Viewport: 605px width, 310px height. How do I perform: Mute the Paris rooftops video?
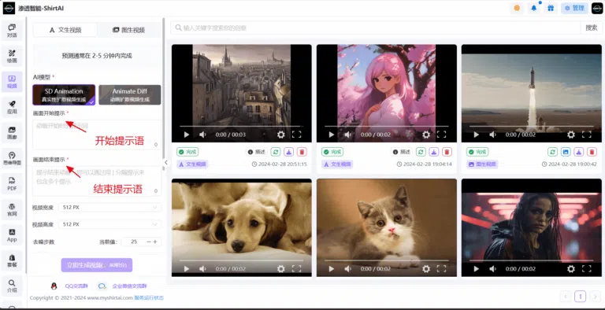point(202,135)
